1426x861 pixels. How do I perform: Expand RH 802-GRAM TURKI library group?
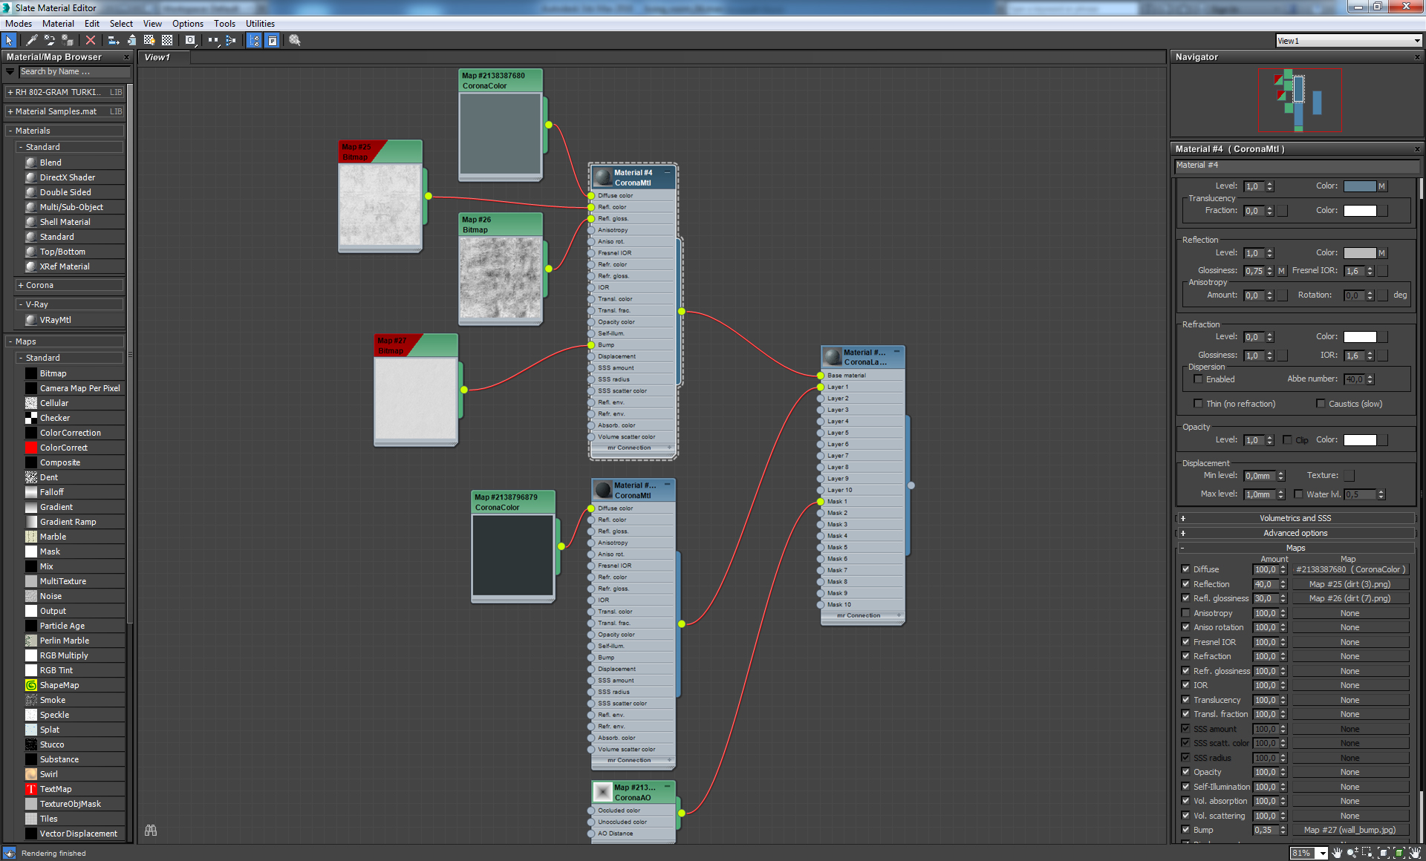click(10, 92)
